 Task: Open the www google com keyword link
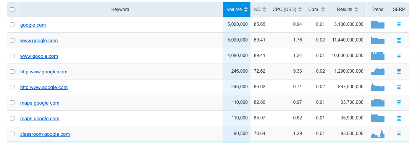[39, 56]
